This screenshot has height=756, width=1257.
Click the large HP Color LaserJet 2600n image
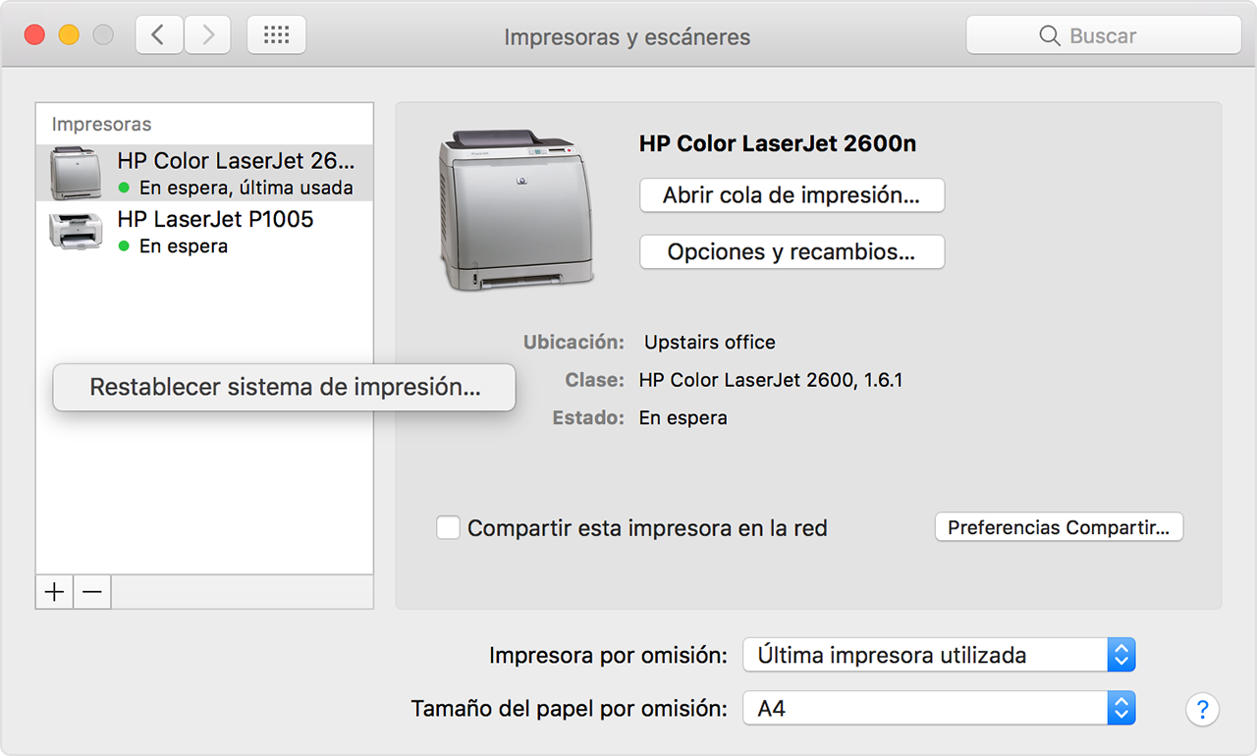pyautogui.click(x=516, y=210)
